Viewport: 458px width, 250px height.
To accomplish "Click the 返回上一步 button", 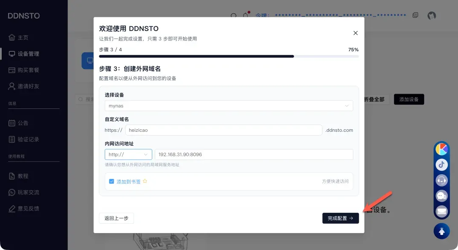I will tap(116, 218).
